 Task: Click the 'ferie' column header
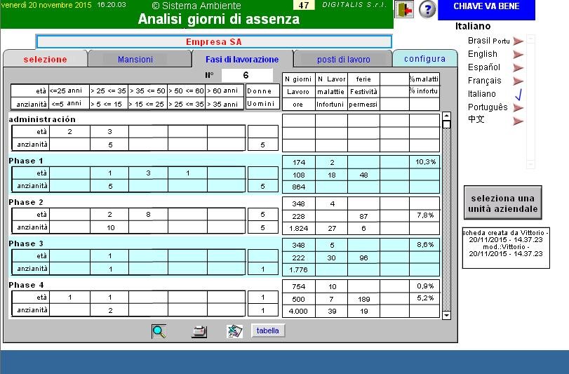point(363,79)
